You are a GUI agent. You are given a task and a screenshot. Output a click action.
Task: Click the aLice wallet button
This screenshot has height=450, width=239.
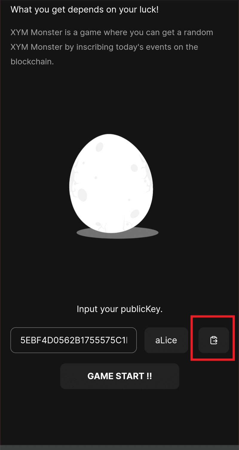coord(166,340)
